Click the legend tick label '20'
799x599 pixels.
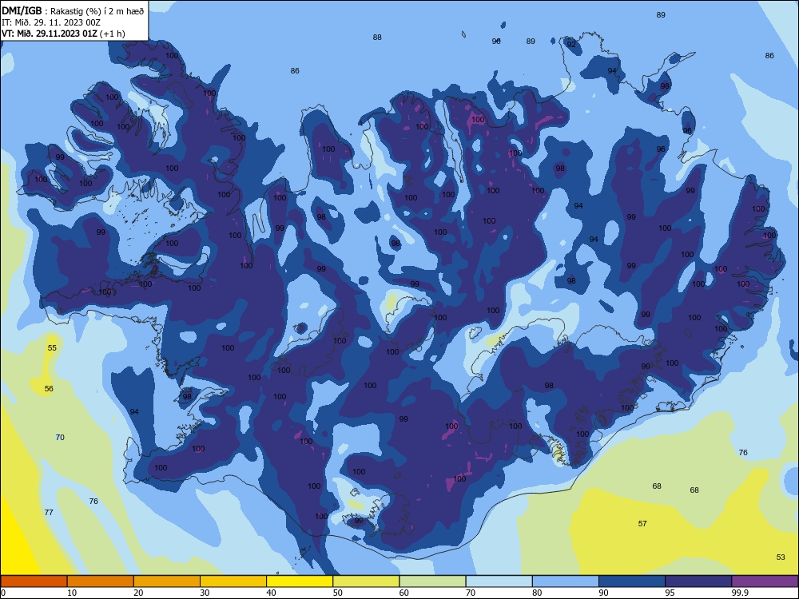pos(138,593)
